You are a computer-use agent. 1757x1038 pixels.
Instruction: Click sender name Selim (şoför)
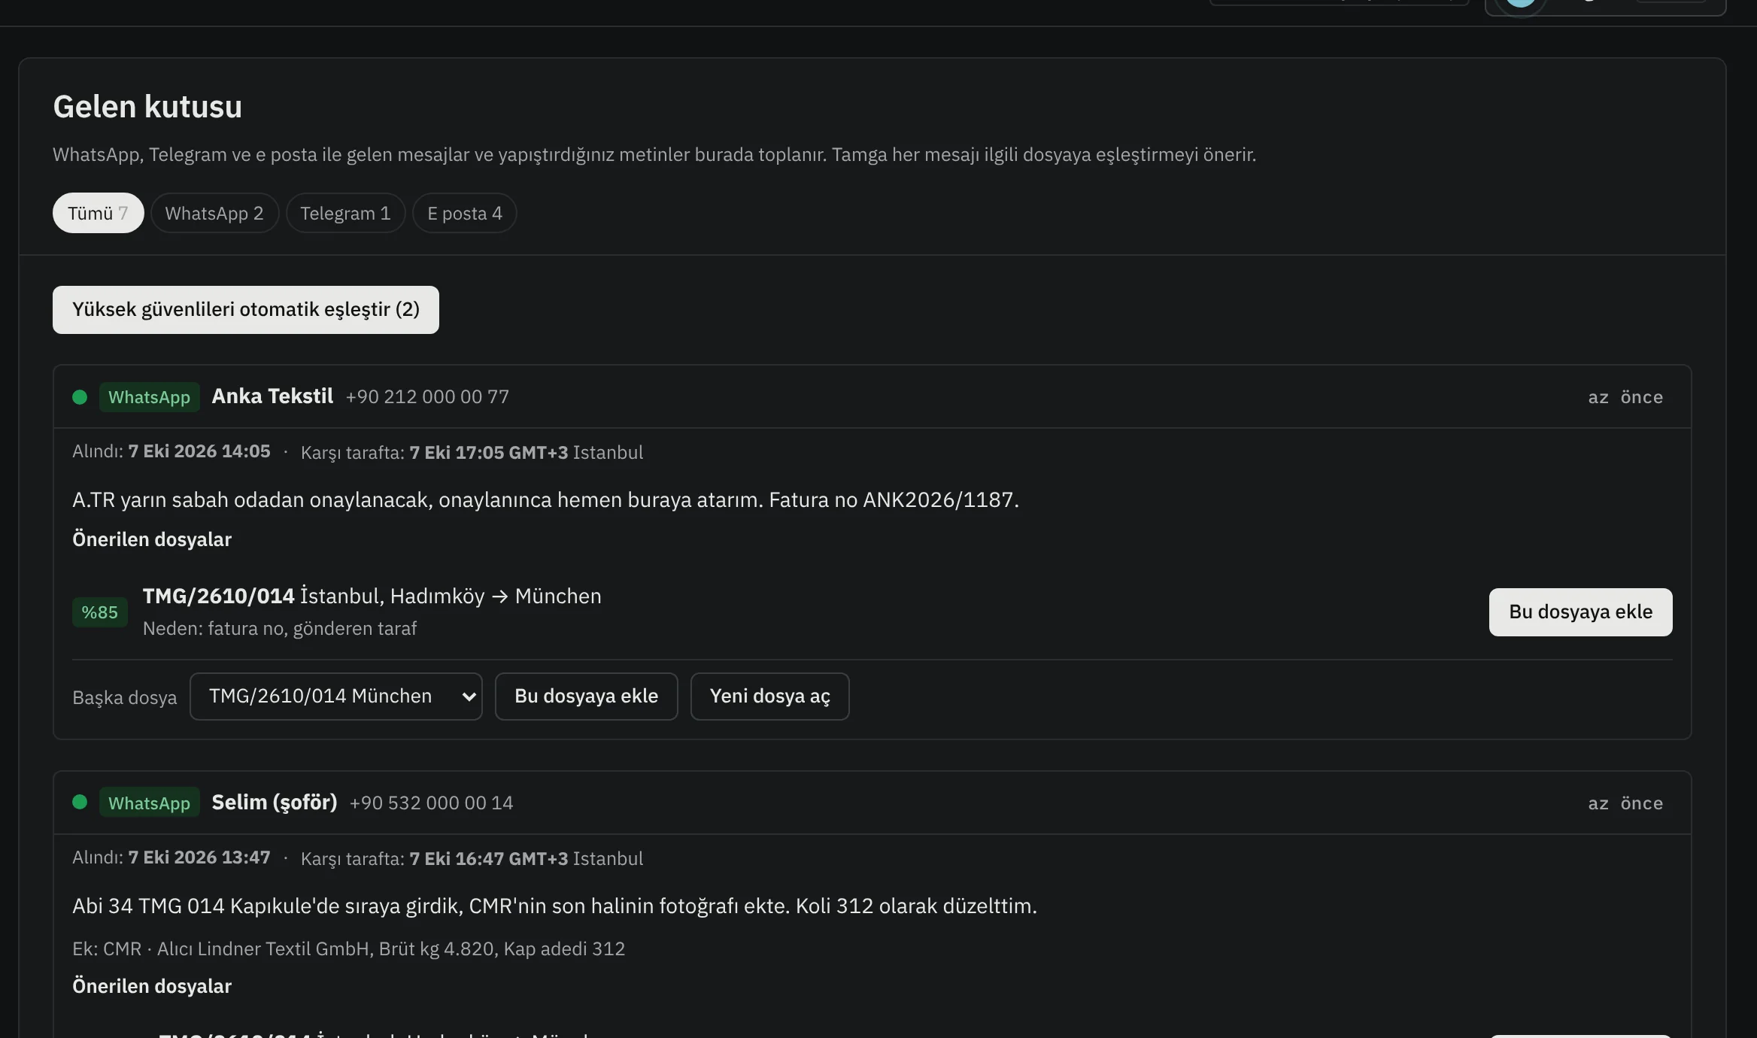point(275,802)
